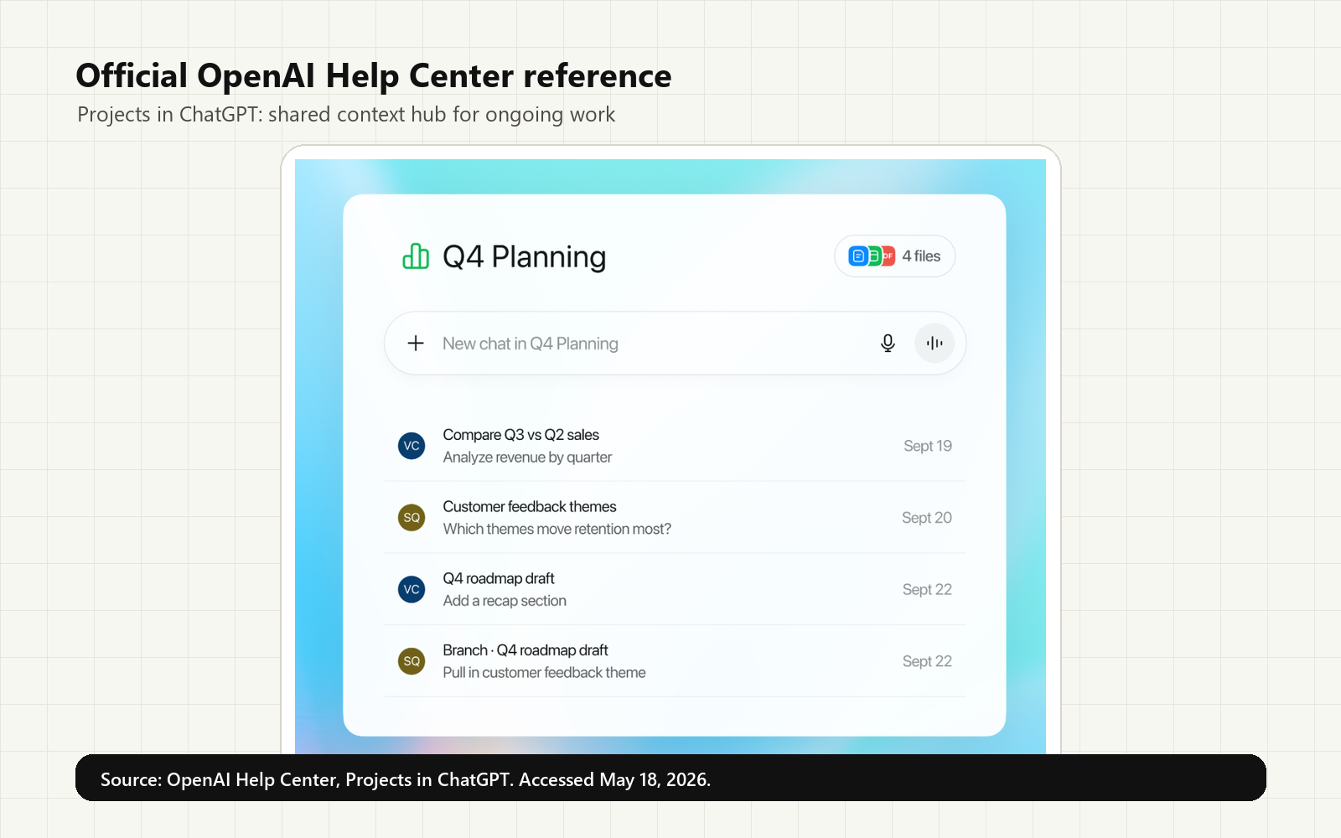Click the SQ avatar beside Branch Q4 roadmap draft
The height and width of the screenshot is (838, 1341).
pyautogui.click(x=412, y=661)
